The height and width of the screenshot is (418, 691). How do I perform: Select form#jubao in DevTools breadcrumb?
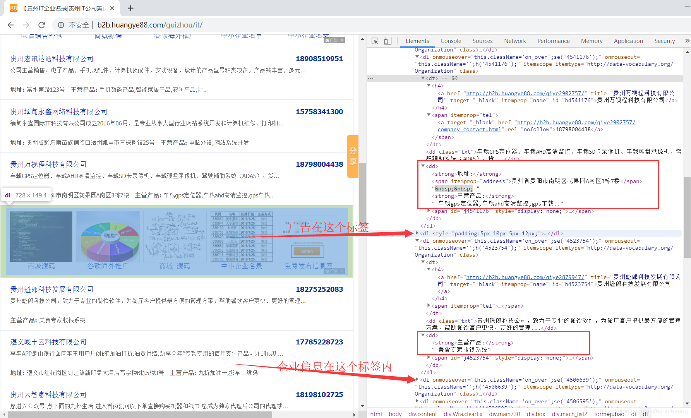tap(609, 414)
